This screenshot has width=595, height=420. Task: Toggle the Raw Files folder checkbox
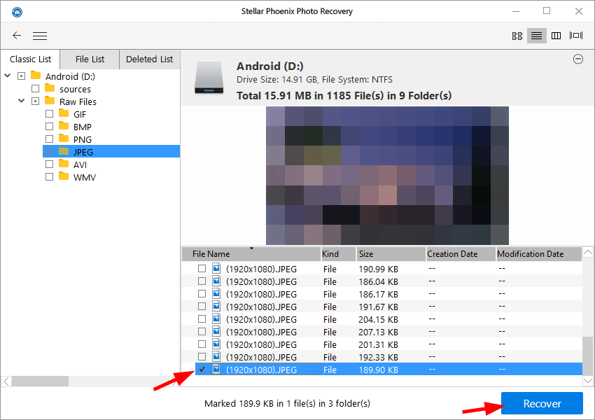tap(35, 101)
